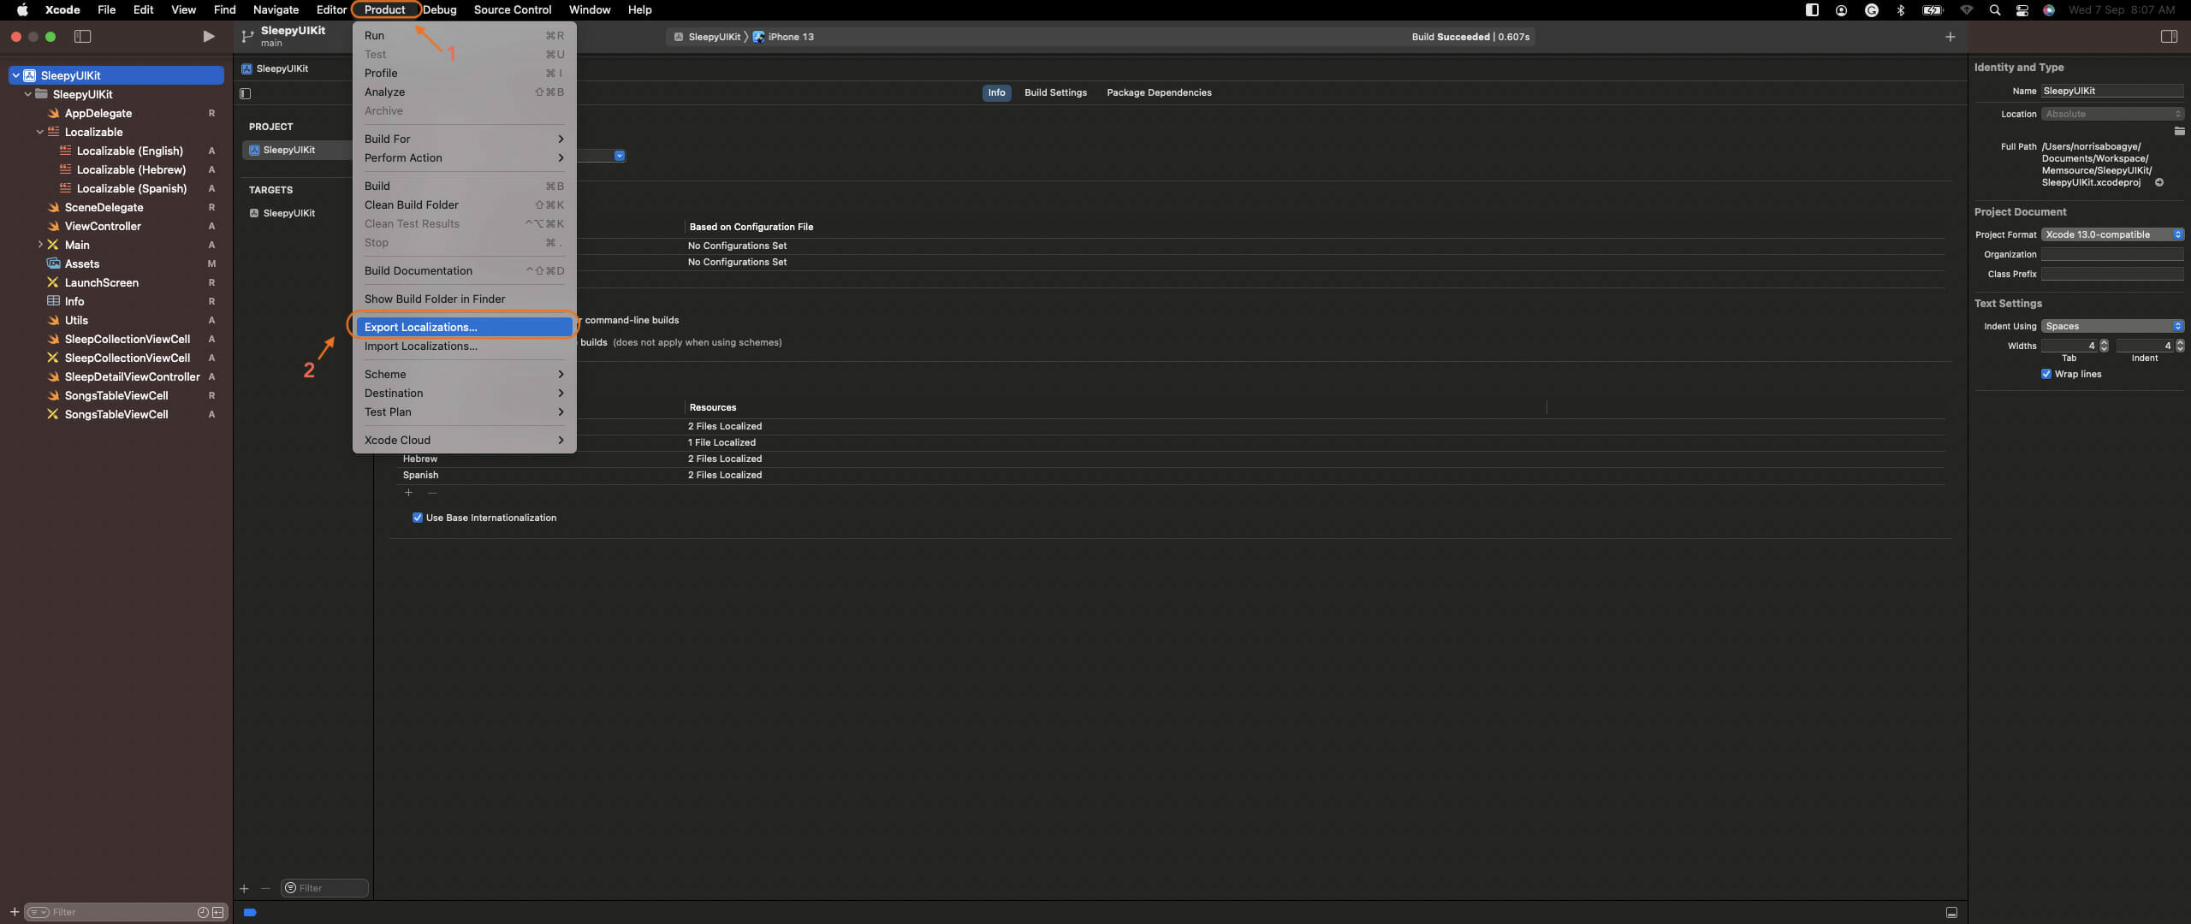Switch to the Build Settings tab
This screenshot has height=924, width=2191.
pos(1055,92)
